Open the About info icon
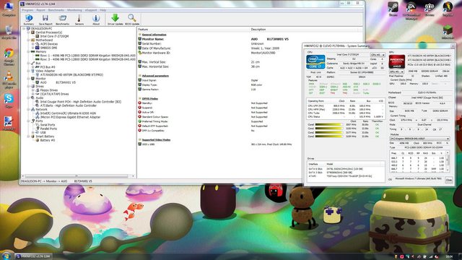This screenshot has height=260, width=462. pos(96,18)
